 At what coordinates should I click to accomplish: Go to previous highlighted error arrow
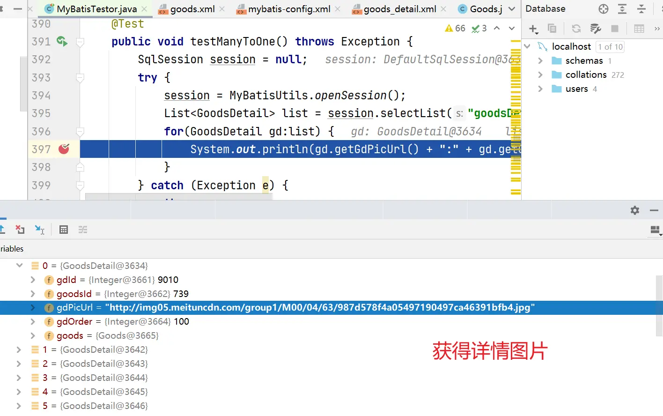pos(497,29)
